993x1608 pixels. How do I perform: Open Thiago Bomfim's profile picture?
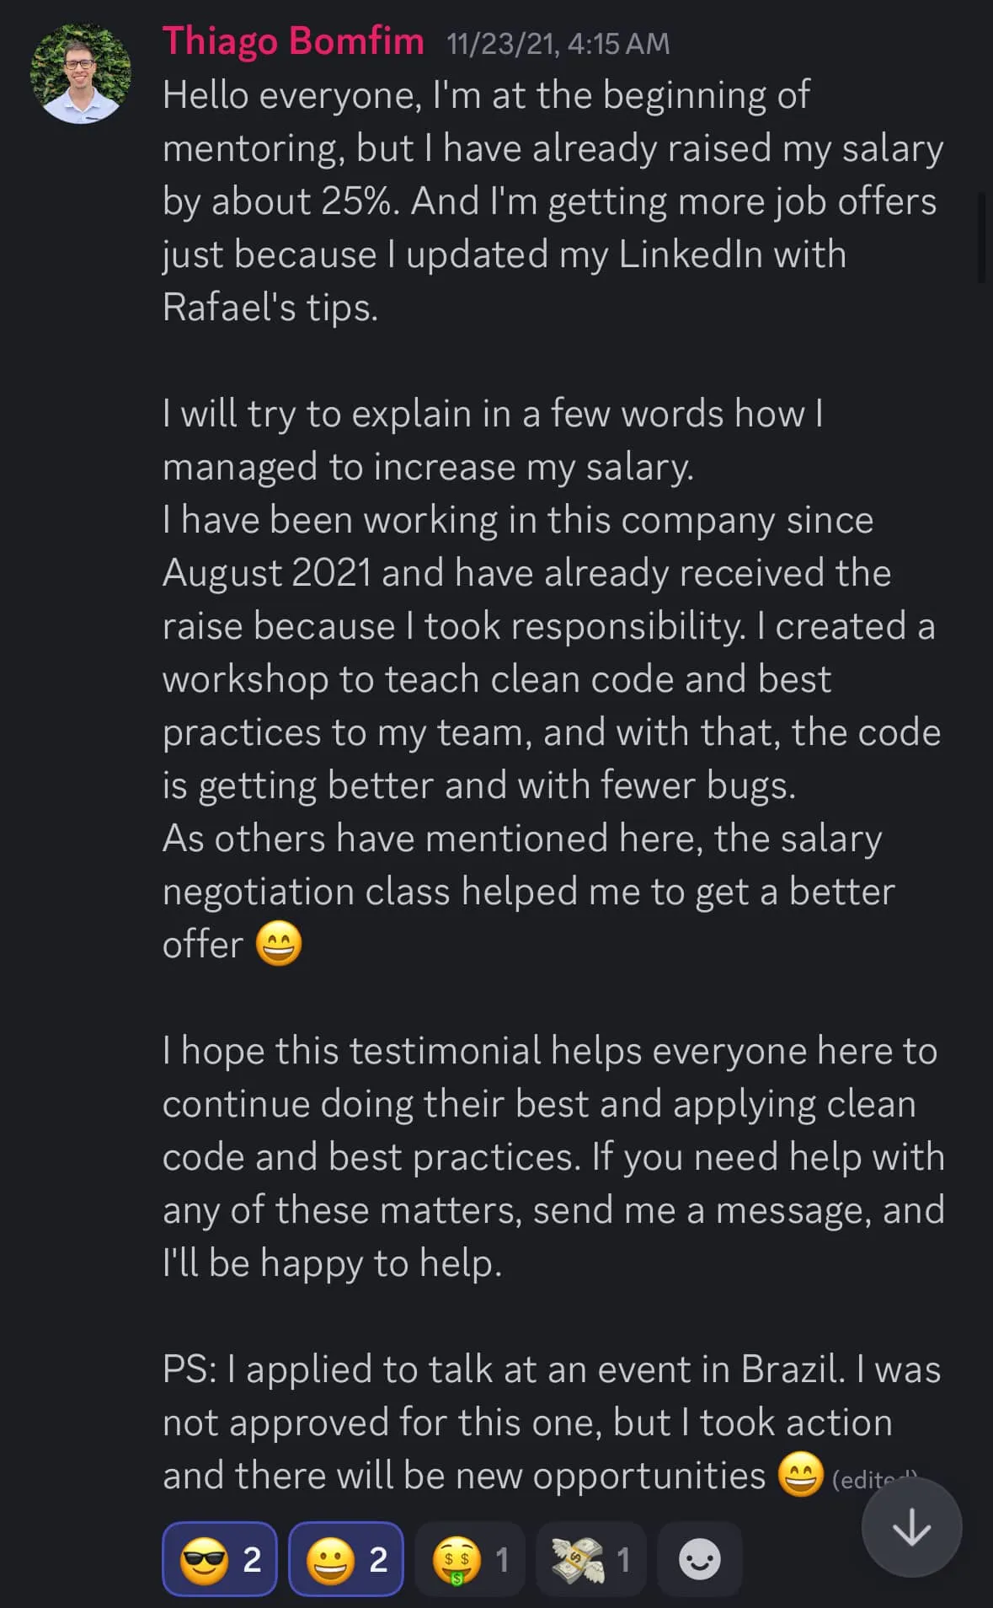click(81, 73)
